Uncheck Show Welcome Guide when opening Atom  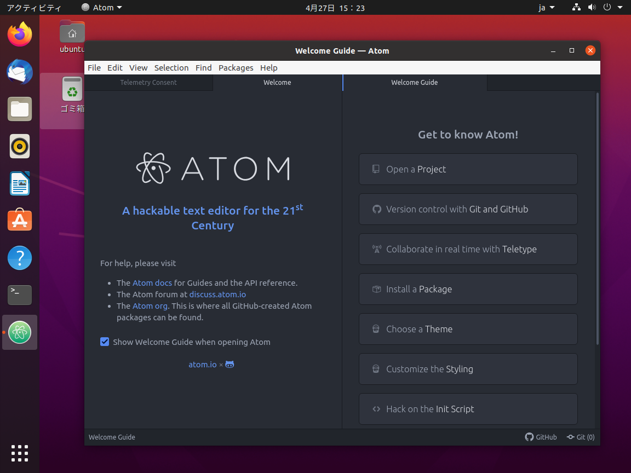[105, 342]
